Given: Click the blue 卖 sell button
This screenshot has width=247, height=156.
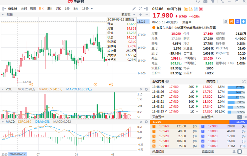Looking at the screenshot, I should click(237, 21).
